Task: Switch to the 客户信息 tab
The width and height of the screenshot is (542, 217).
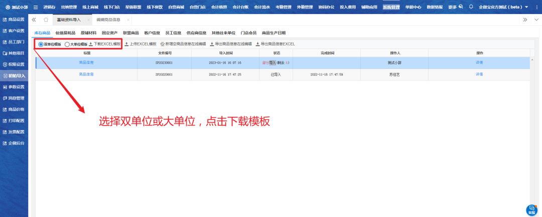Action: 152,32
